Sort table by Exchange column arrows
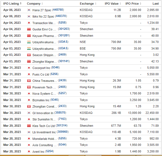 (x=96, y=4)
